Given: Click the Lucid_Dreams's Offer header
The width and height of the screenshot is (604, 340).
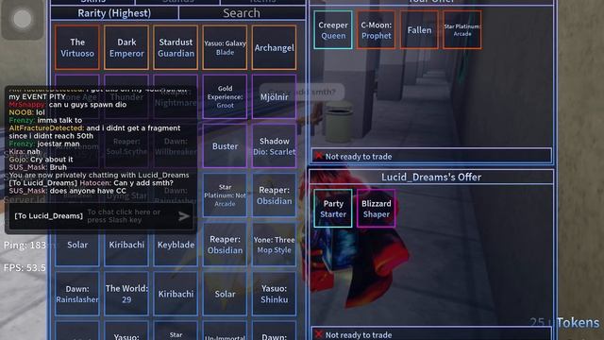Looking at the screenshot, I should [x=431, y=177].
